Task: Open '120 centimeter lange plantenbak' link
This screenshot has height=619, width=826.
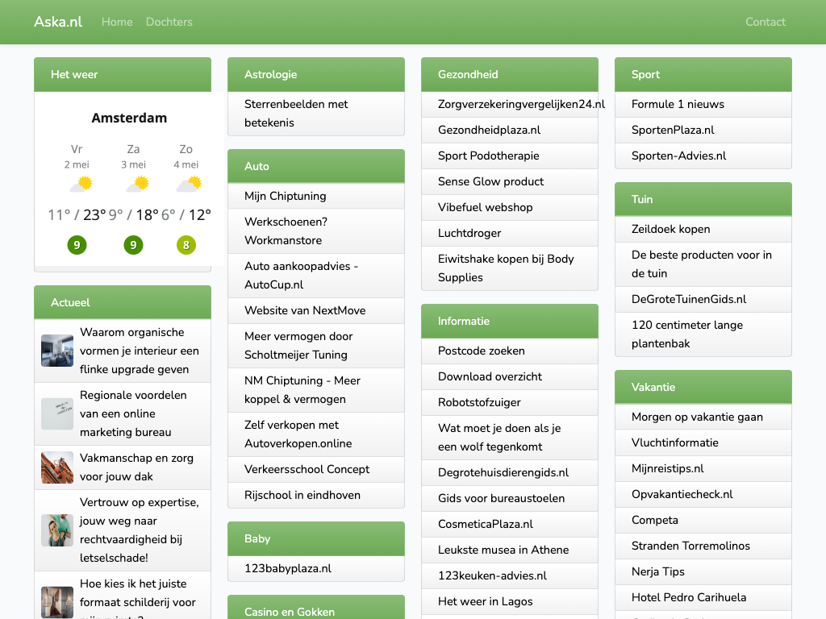Action: point(687,334)
